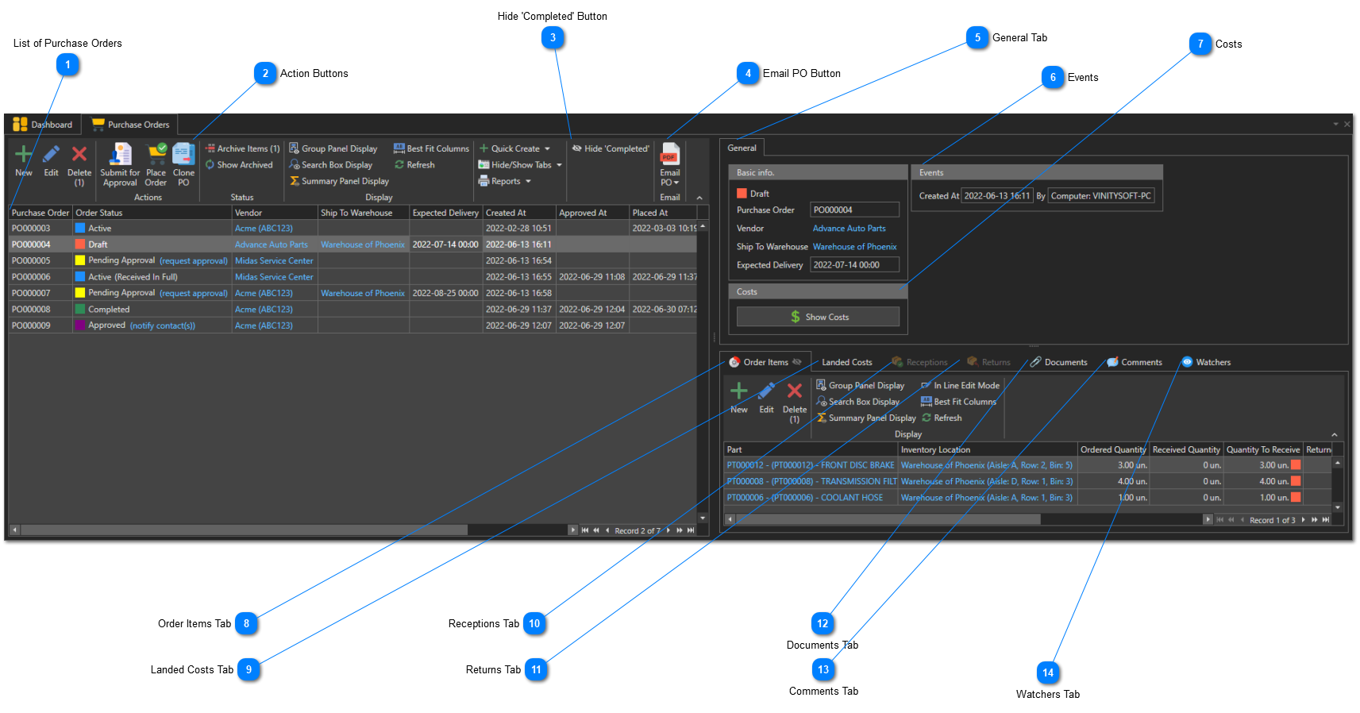Refresh the purchase orders list
The width and height of the screenshot is (1360, 713).
(x=414, y=165)
